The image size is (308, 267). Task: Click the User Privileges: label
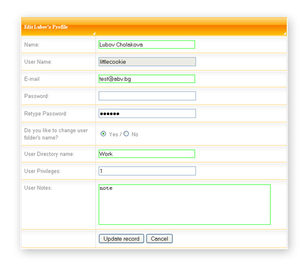[42, 171]
